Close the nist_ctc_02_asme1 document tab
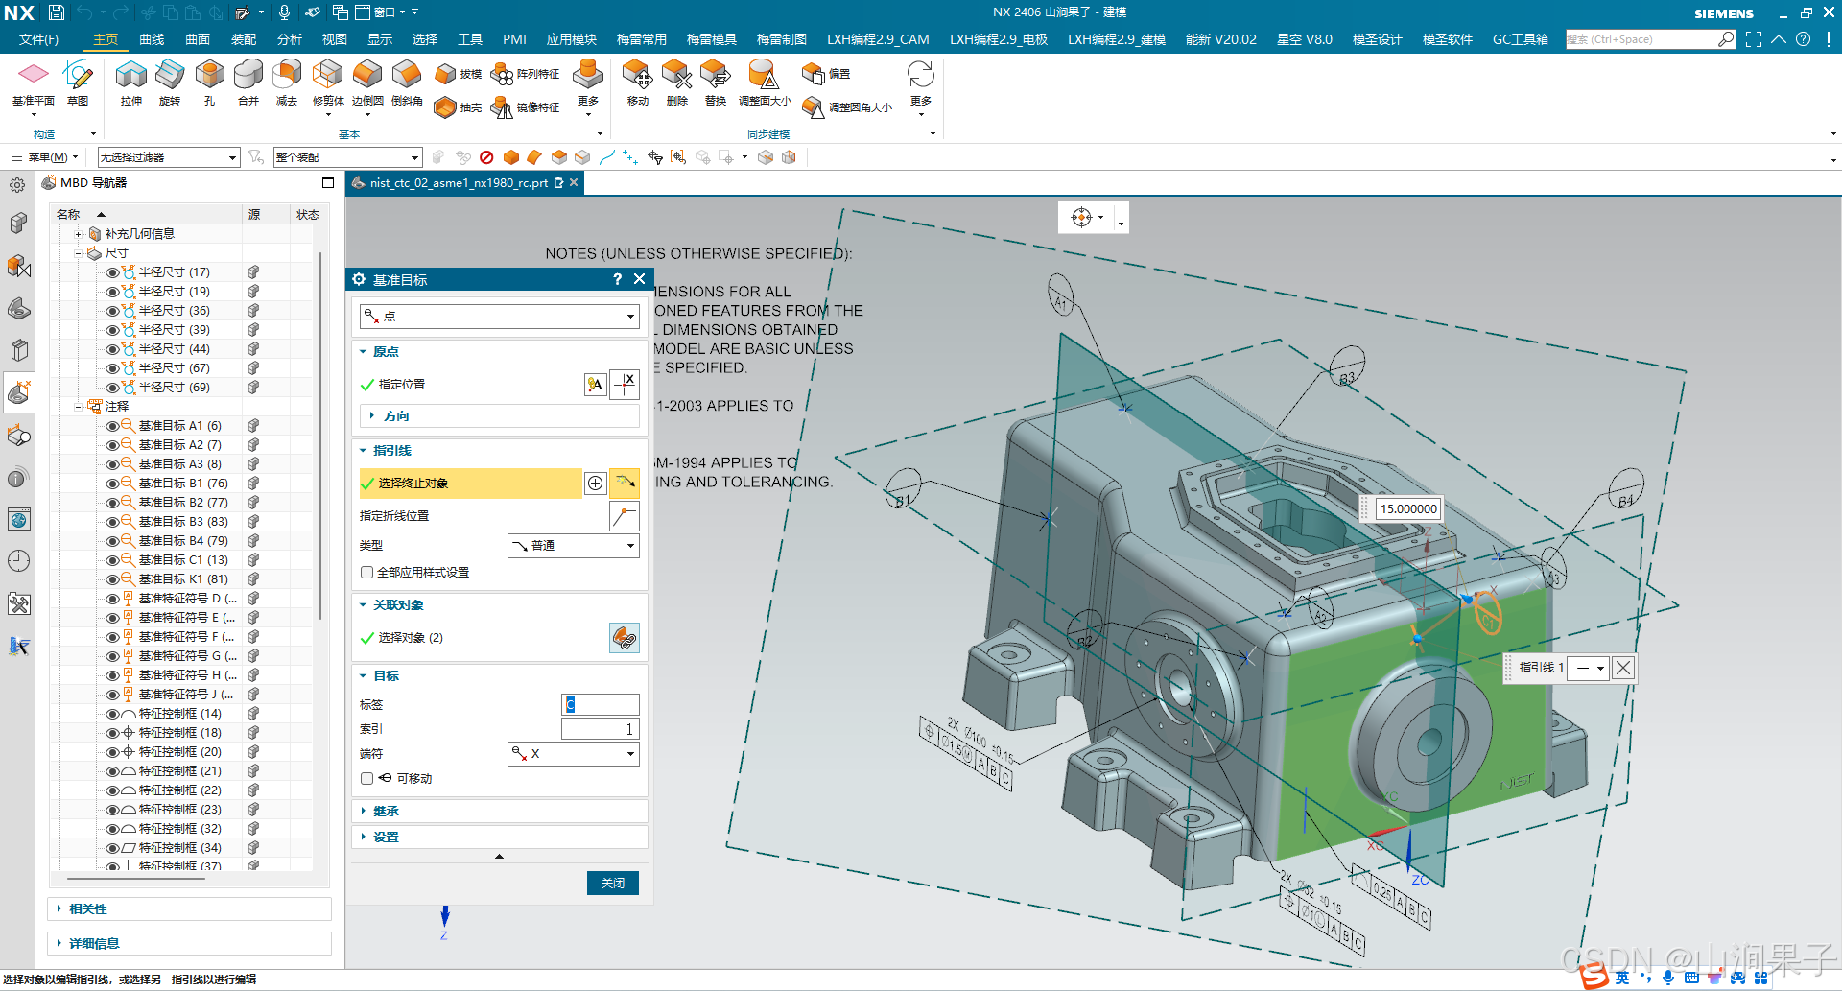The image size is (1842, 991). pos(575,183)
